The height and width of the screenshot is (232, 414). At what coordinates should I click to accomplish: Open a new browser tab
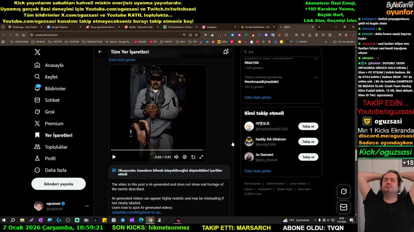[x=319, y=27]
